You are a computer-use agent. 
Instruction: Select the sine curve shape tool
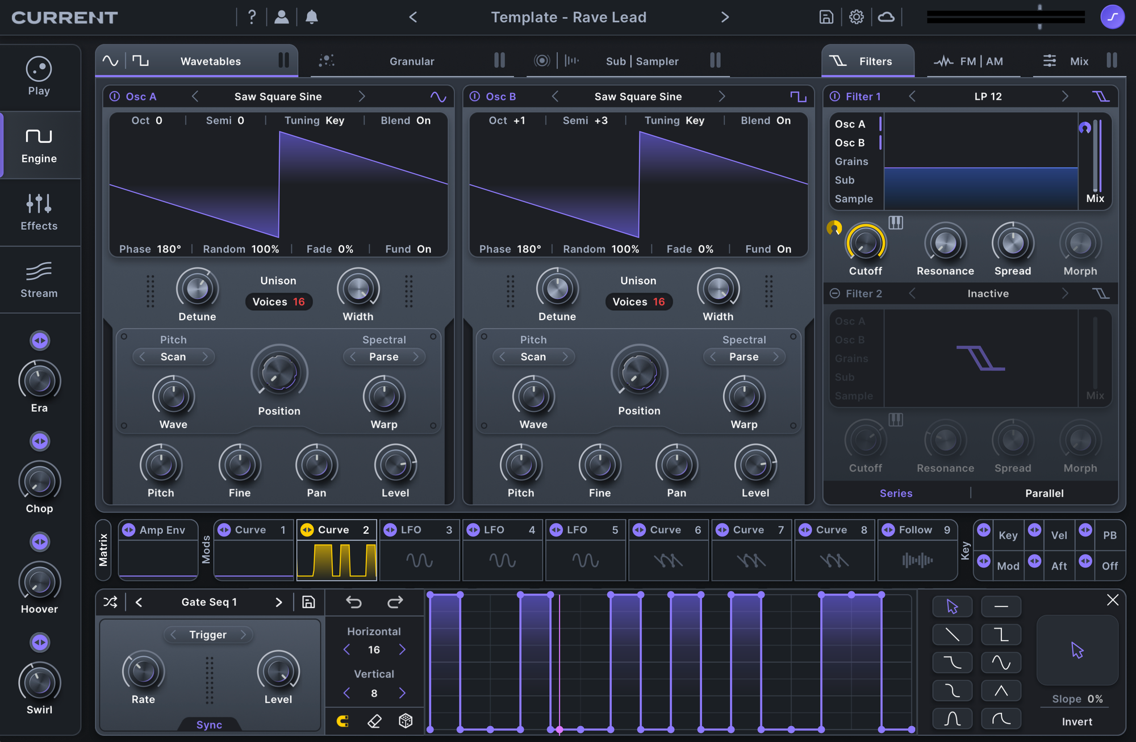(x=1001, y=663)
